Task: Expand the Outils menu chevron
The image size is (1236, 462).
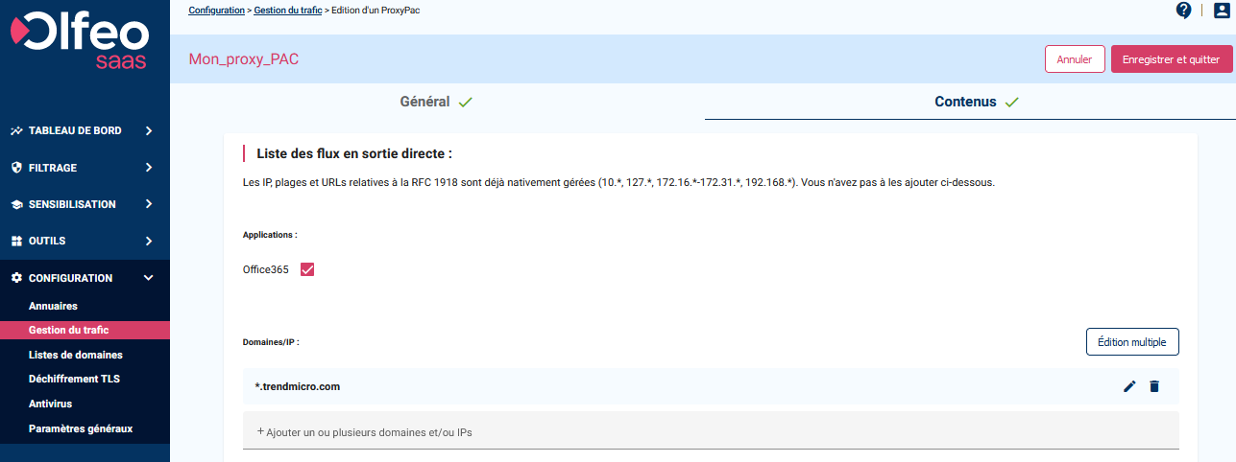Action: 149,241
